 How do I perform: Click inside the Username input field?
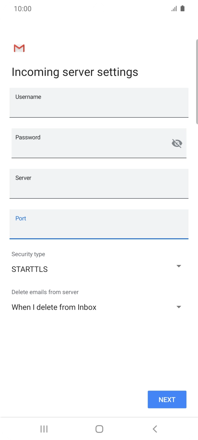pyautogui.click(x=99, y=103)
